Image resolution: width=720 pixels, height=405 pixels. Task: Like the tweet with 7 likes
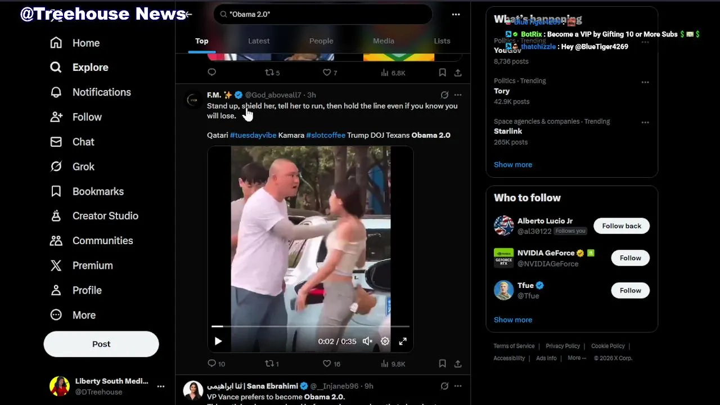click(330, 73)
